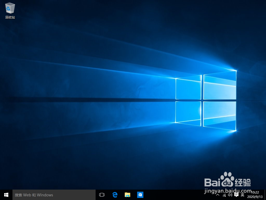
Task: Open Task View
Action: coord(102,195)
